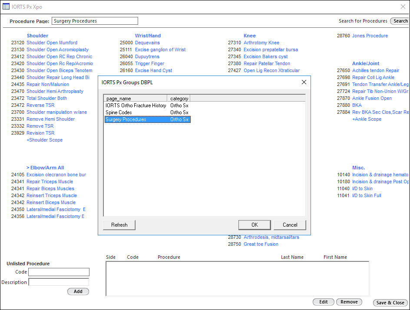Screen dimensions: 410x310
Task: Open the Ankle/Joint category heading
Action: point(366,63)
